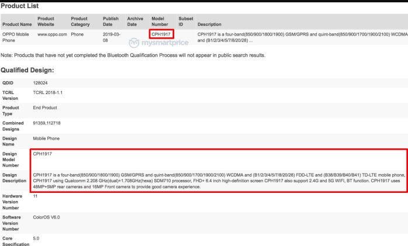Click the Combined Designs label
This screenshot has width=408, height=246.
pyautogui.click(x=13, y=126)
